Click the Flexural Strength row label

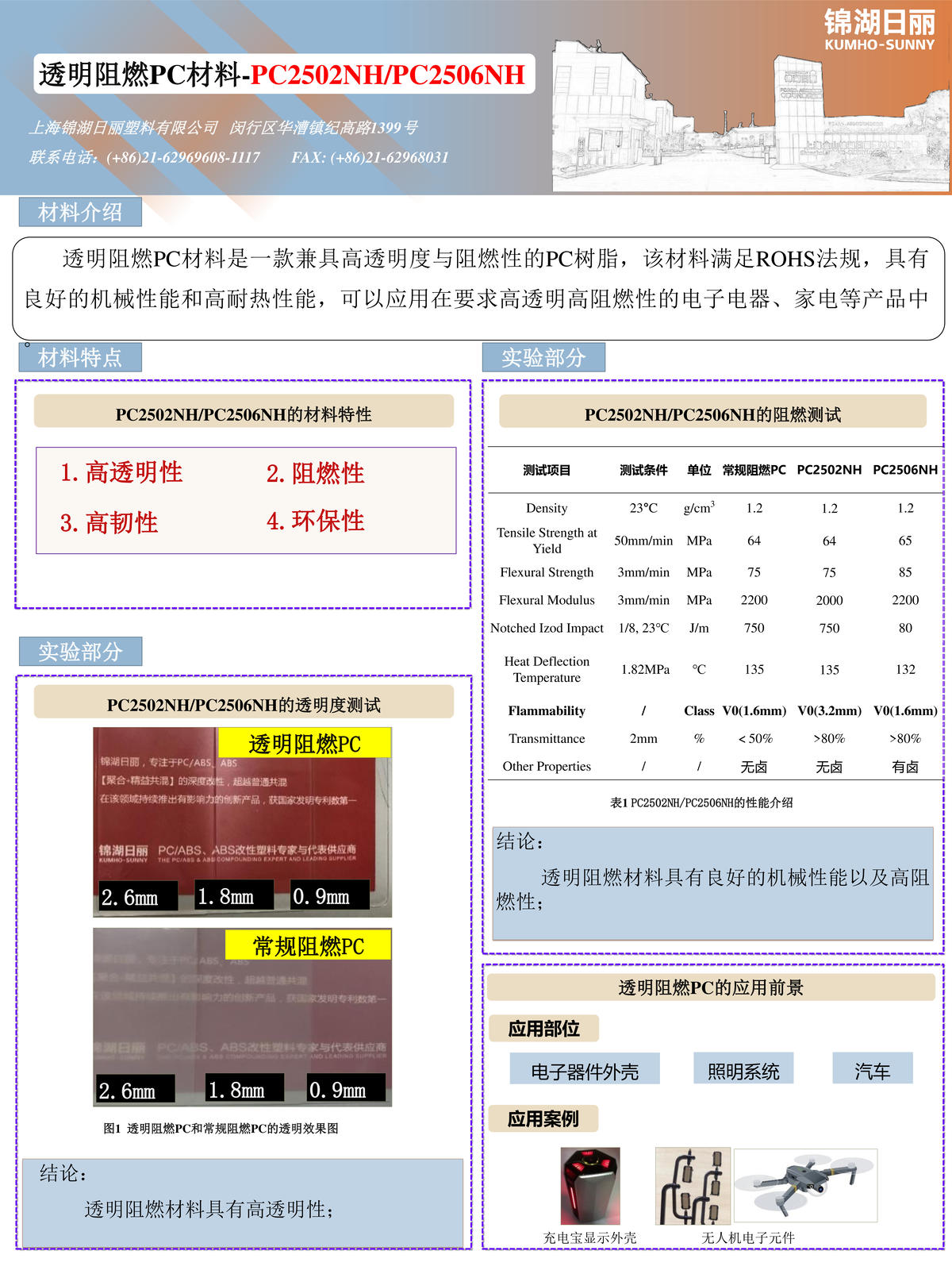pyautogui.click(x=547, y=572)
